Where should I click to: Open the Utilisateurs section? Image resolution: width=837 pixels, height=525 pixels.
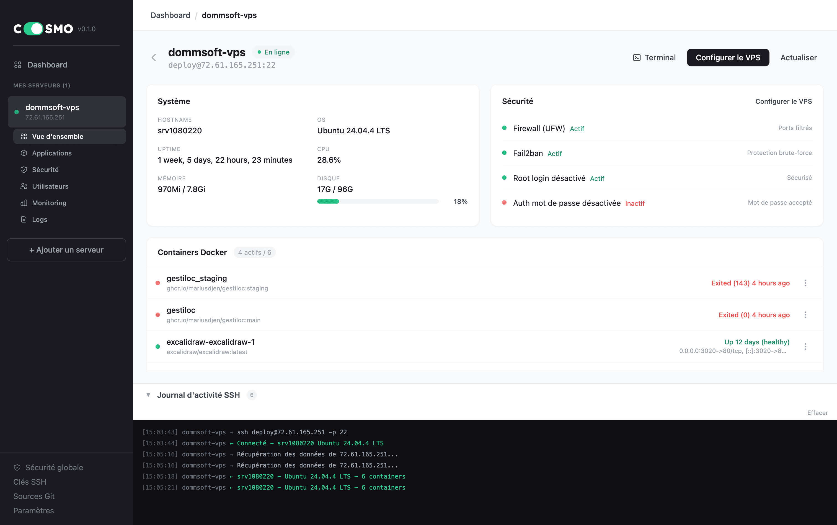point(50,186)
